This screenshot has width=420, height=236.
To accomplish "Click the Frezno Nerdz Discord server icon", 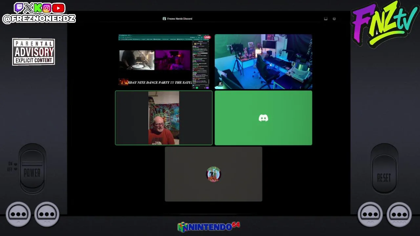I will tap(164, 19).
